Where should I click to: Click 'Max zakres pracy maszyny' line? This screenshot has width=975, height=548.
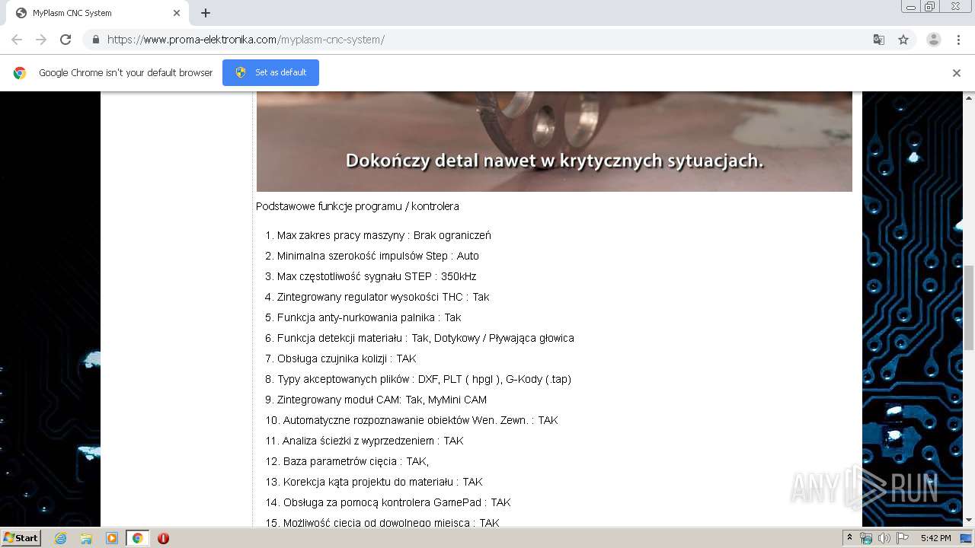(x=384, y=235)
